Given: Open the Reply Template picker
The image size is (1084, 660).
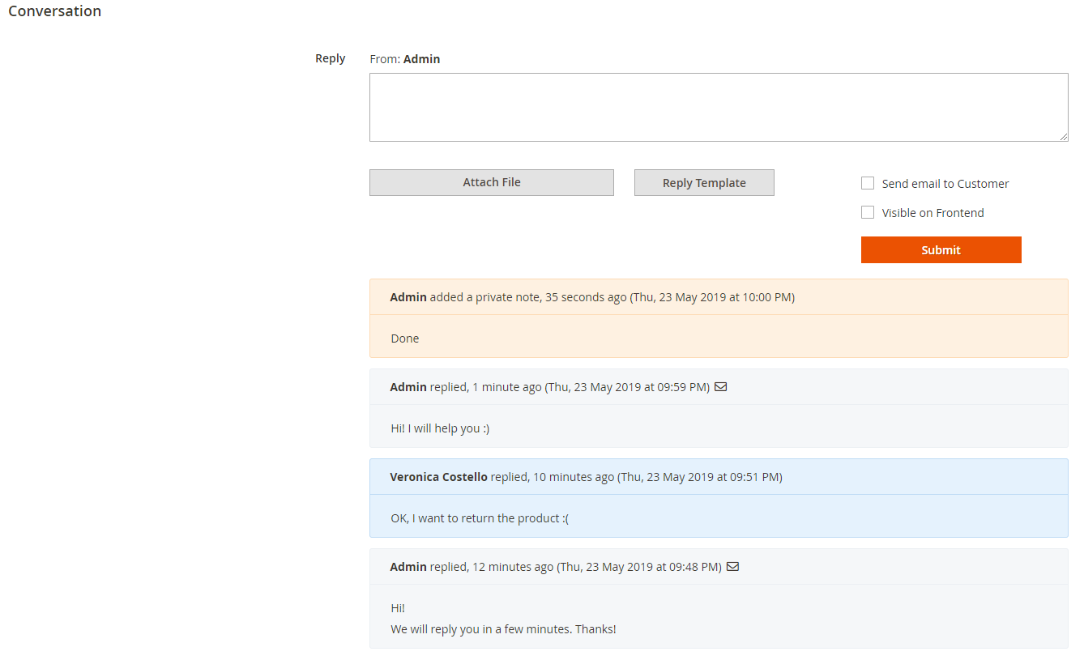Looking at the screenshot, I should pos(704,183).
